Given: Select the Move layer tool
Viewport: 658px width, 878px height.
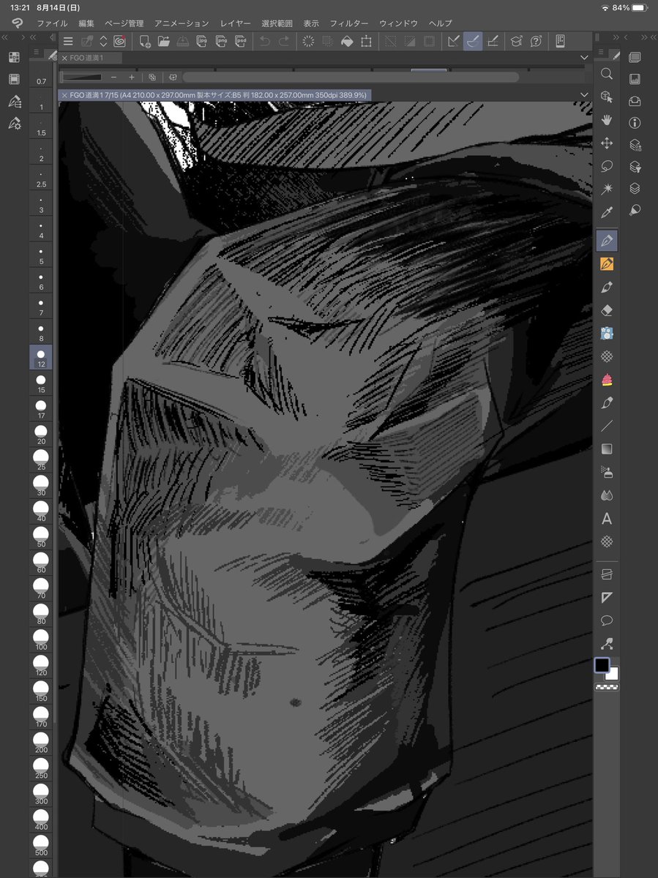Looking at the screenshot, I should tap(606, 143).
